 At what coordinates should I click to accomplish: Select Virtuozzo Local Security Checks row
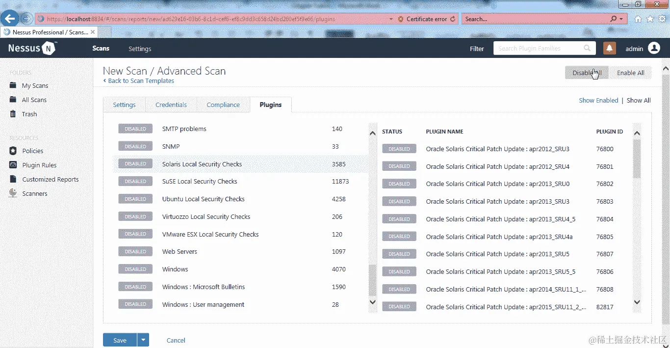tap(240, 216)
